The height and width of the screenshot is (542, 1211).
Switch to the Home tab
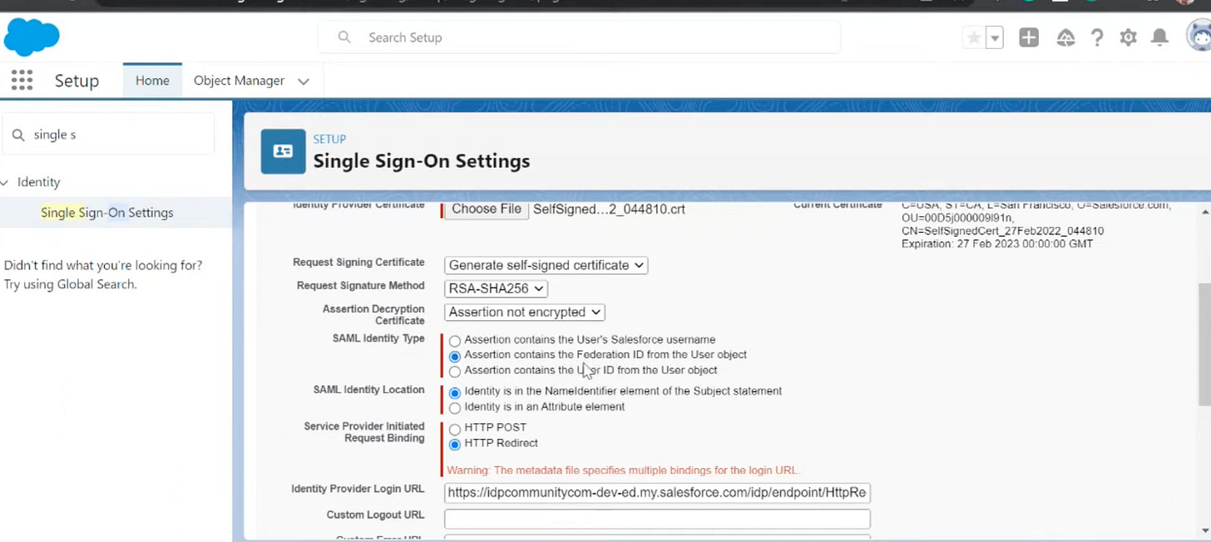click(152, 81)
